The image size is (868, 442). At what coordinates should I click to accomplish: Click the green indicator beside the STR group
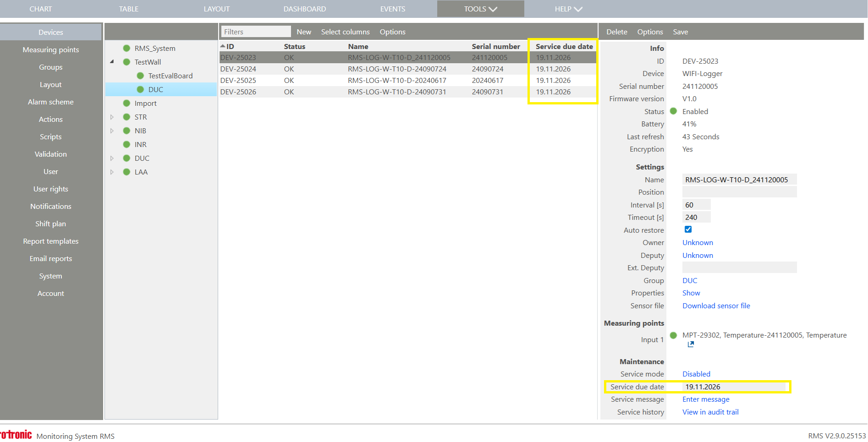(x=126, y=117)
